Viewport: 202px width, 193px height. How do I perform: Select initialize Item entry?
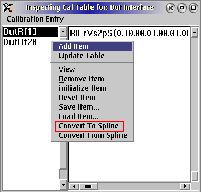point(83,88)
